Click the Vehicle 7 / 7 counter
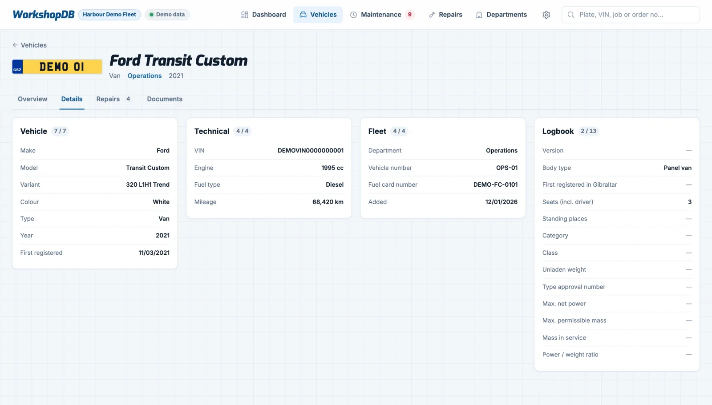This screenshot has width=712, height=405. click(60, 131)
